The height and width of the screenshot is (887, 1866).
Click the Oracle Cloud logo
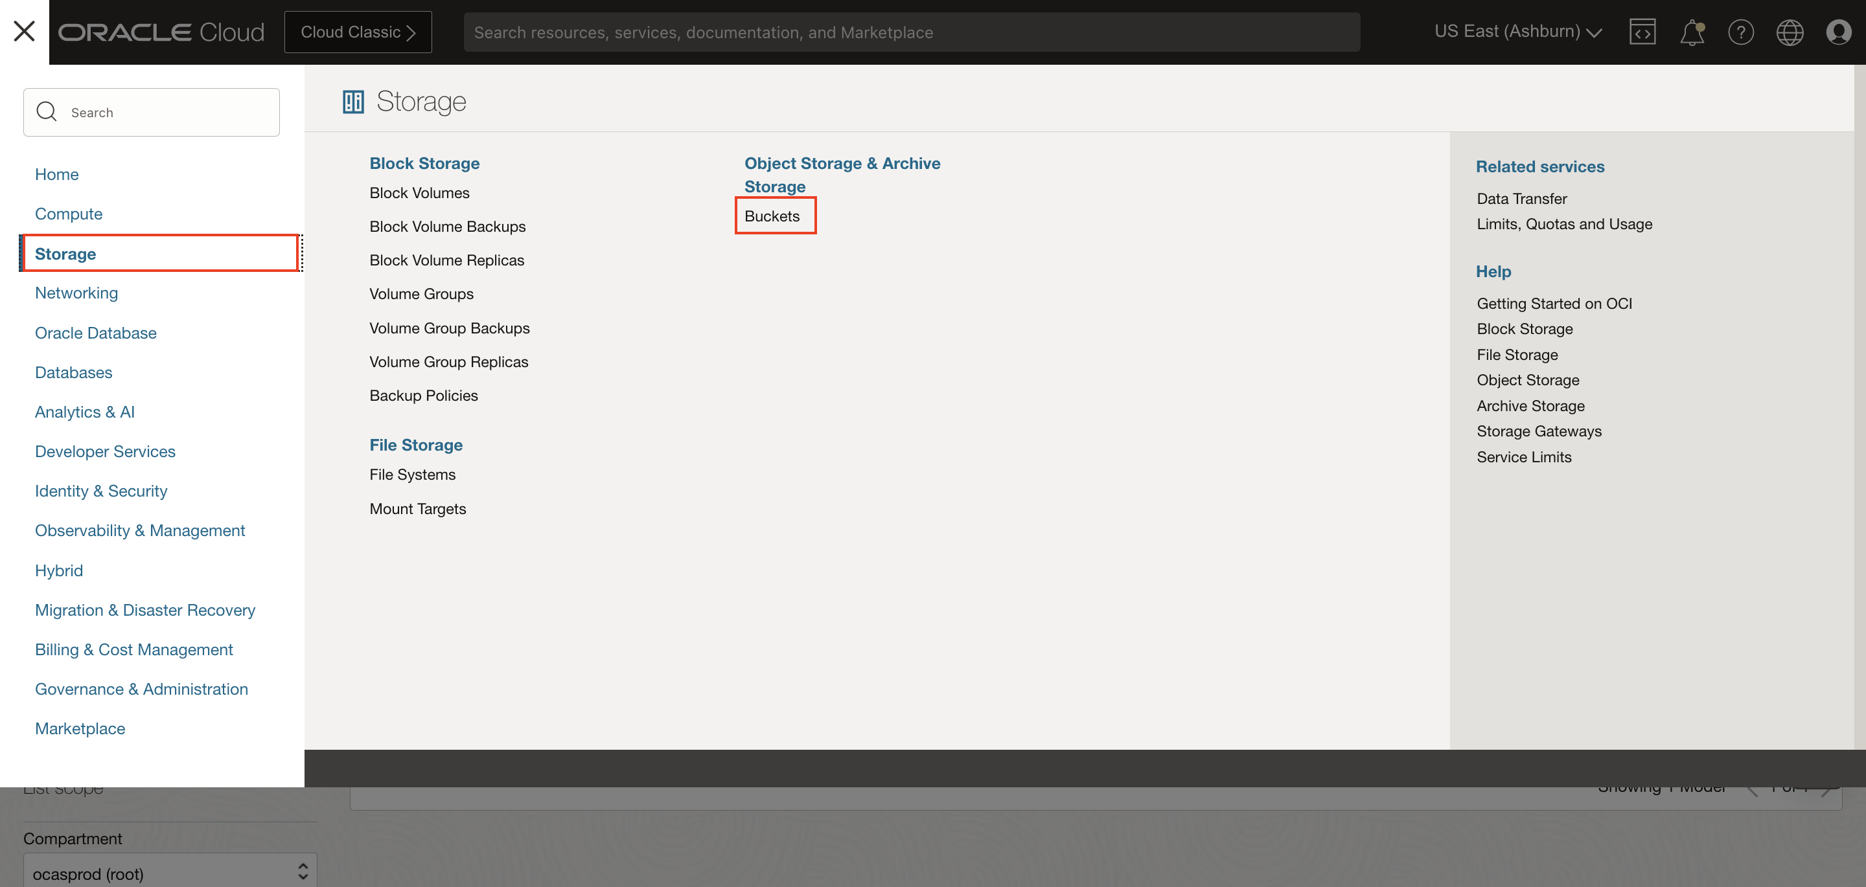pos(161,32)
